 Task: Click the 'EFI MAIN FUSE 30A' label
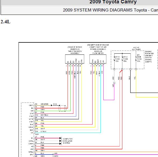[x=139, y=58]
